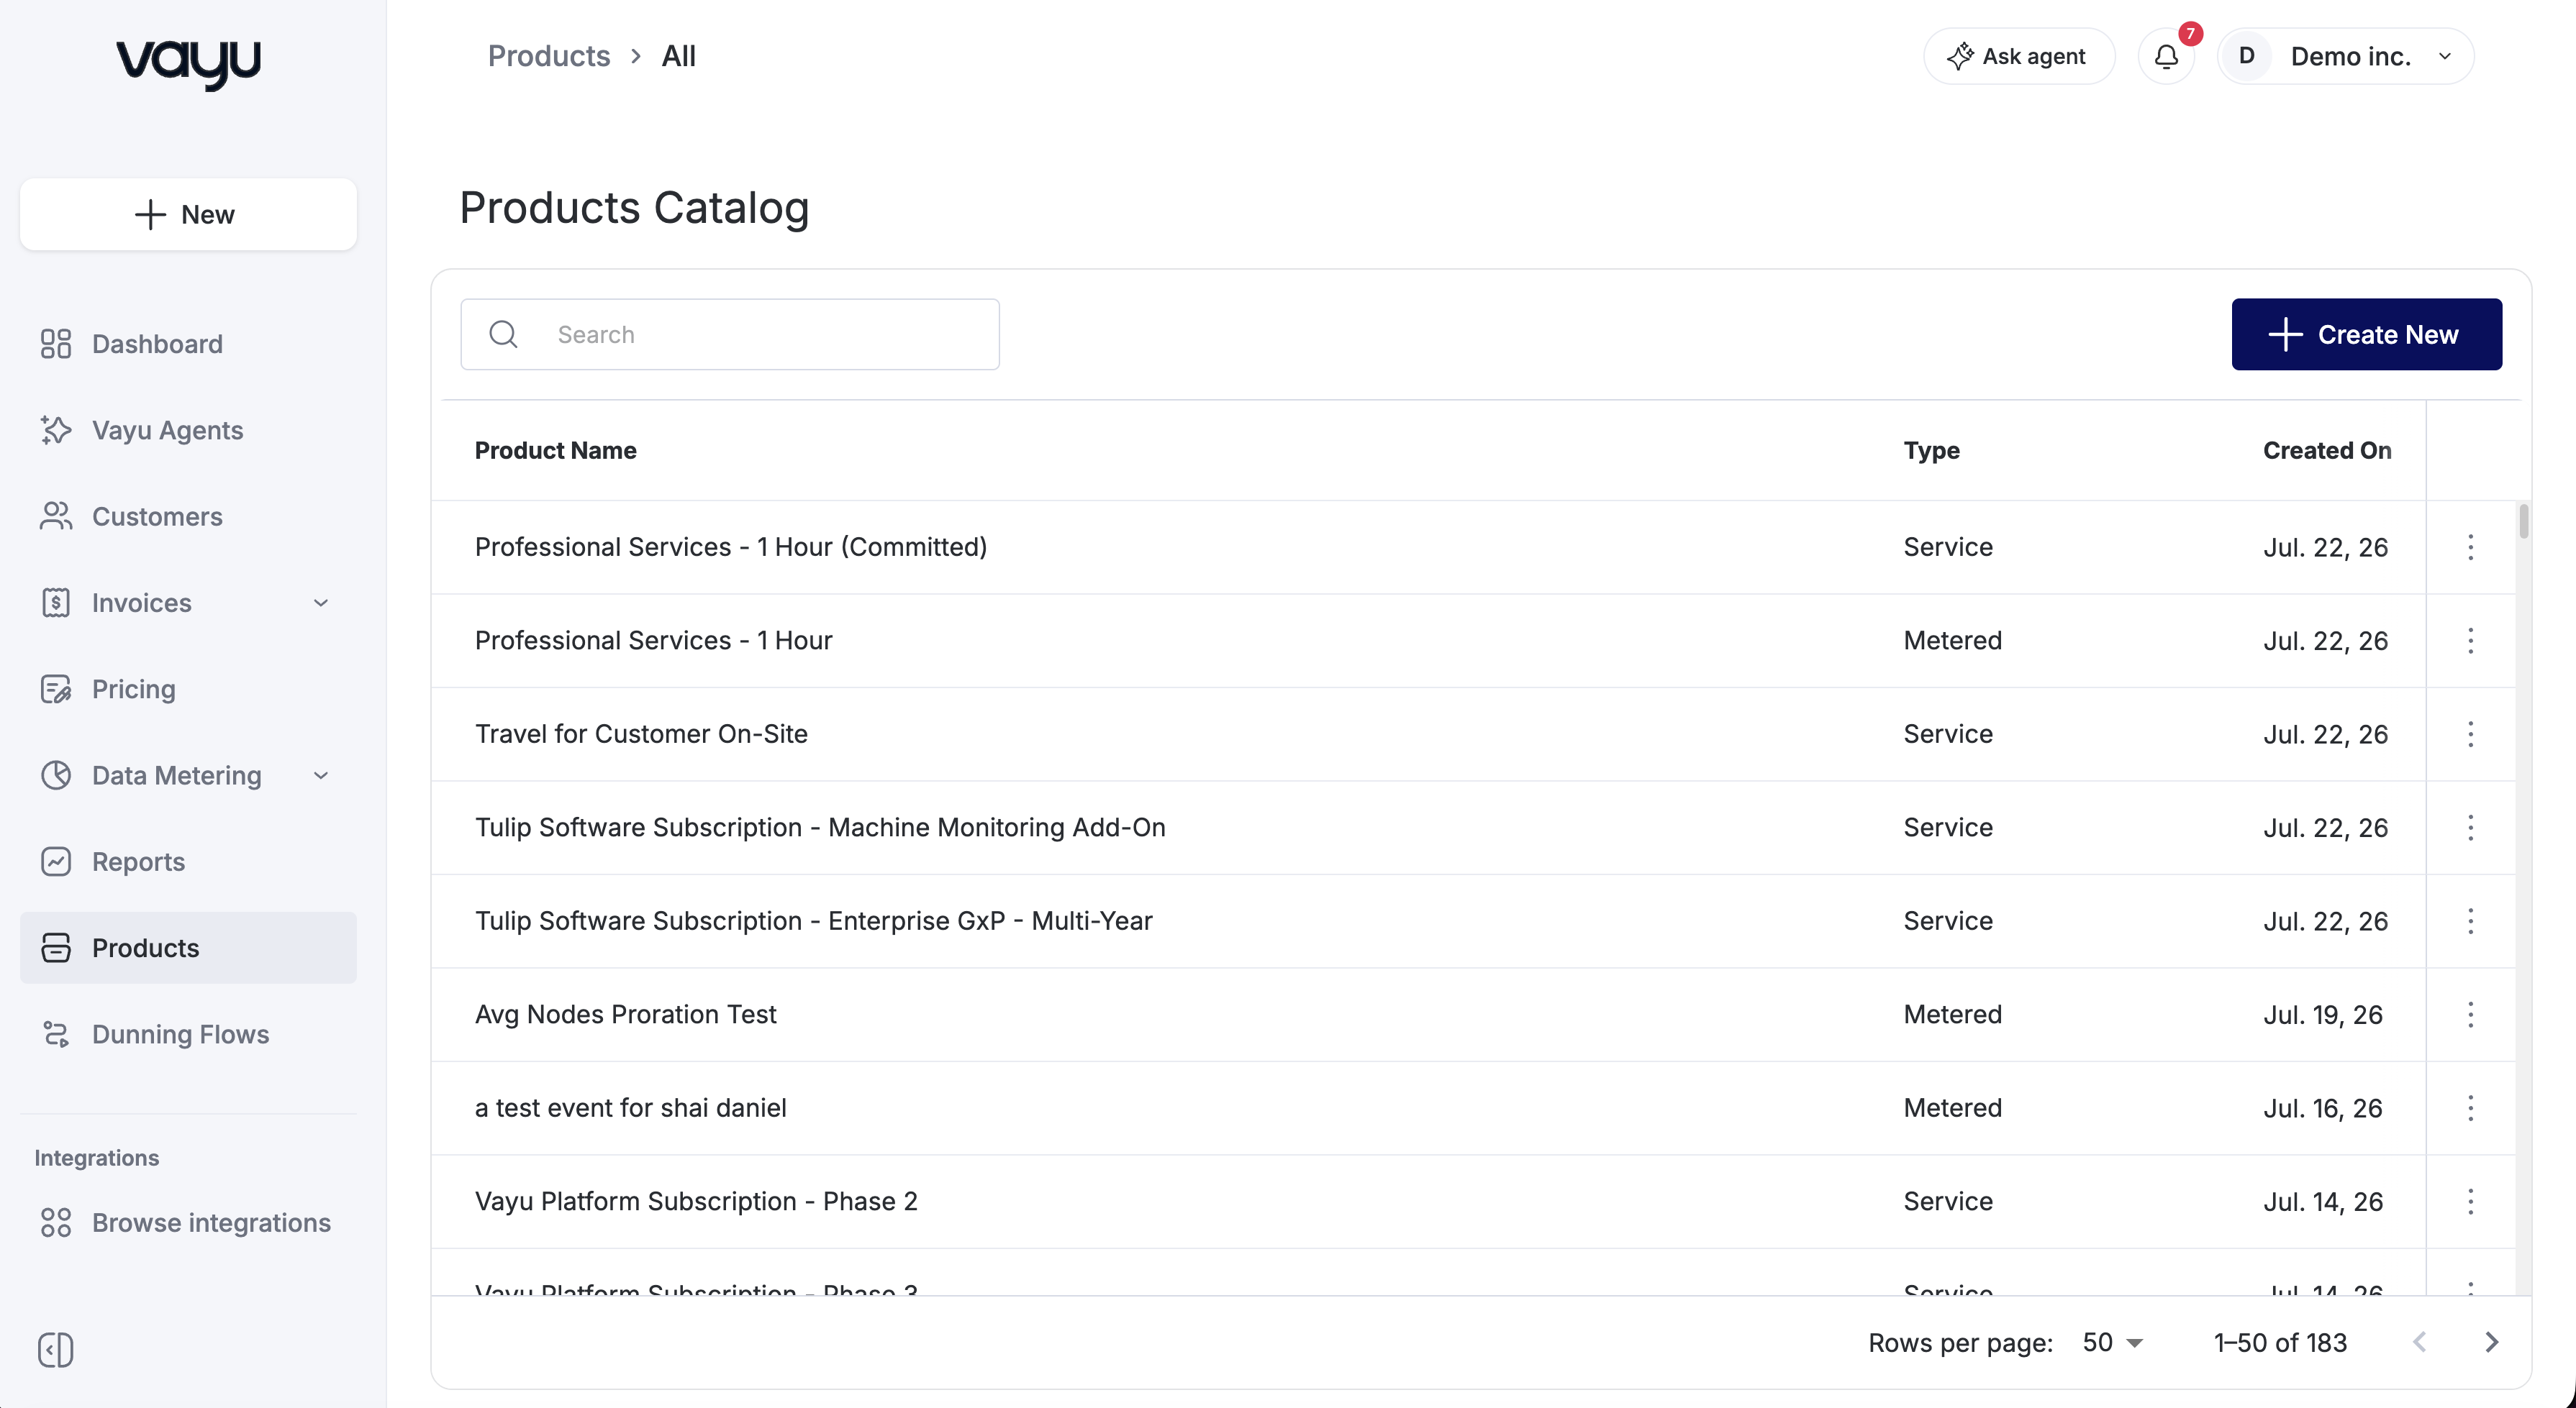
Task: Open the Demo inc. account dropdown
Action: click(x=2346, y=56)
